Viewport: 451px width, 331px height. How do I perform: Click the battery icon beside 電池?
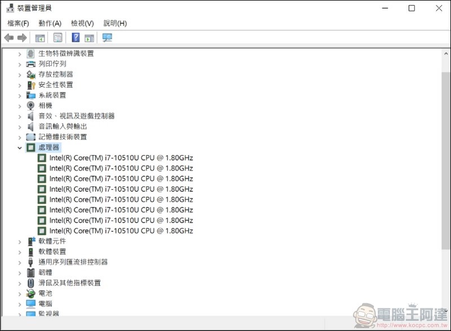30,293
